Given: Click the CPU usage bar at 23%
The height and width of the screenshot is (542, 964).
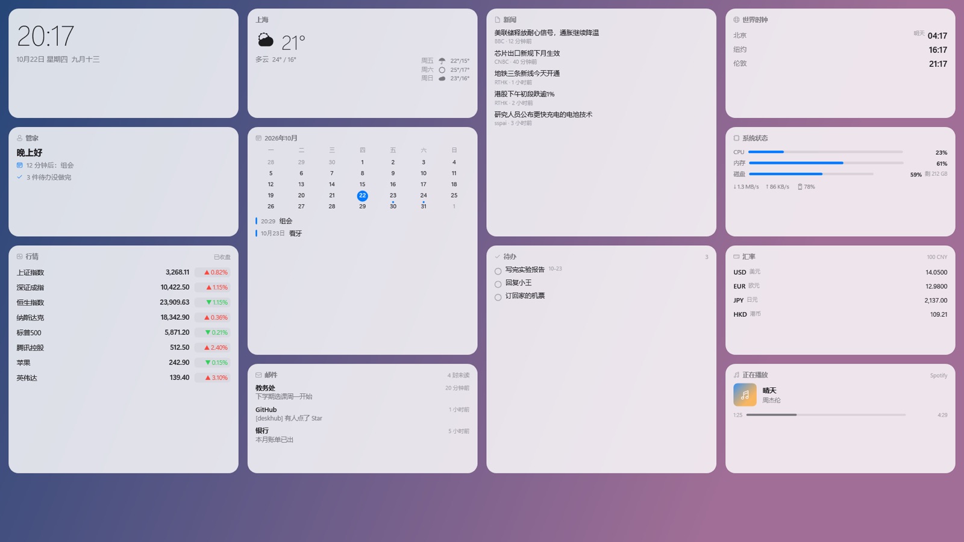Looking at the screenshot, I should coord(825,152).
